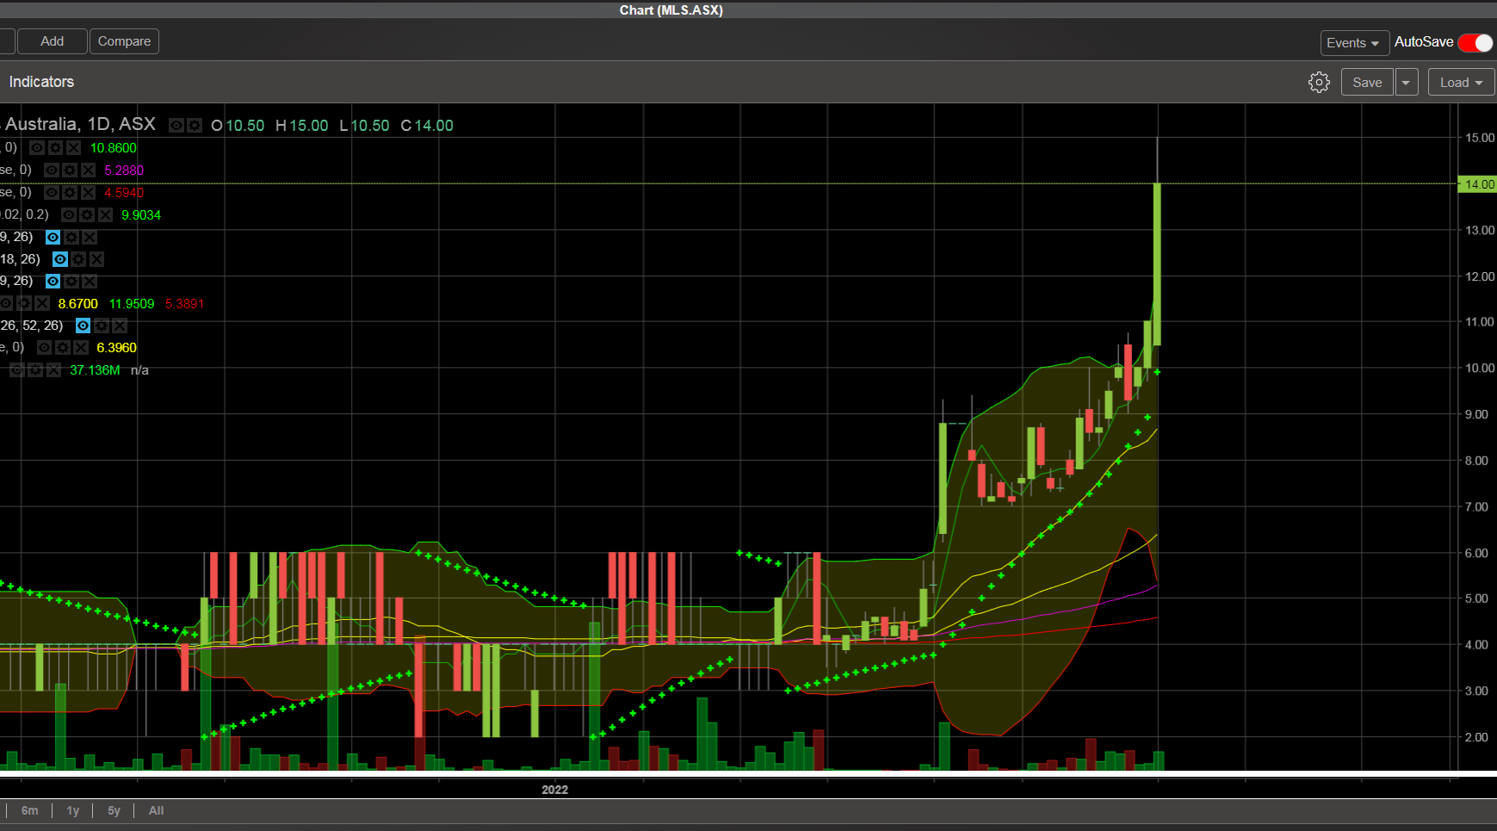The image size is (1497, 831).
Task: Remove the 18, 26 indicator
Action: (96, 259)
